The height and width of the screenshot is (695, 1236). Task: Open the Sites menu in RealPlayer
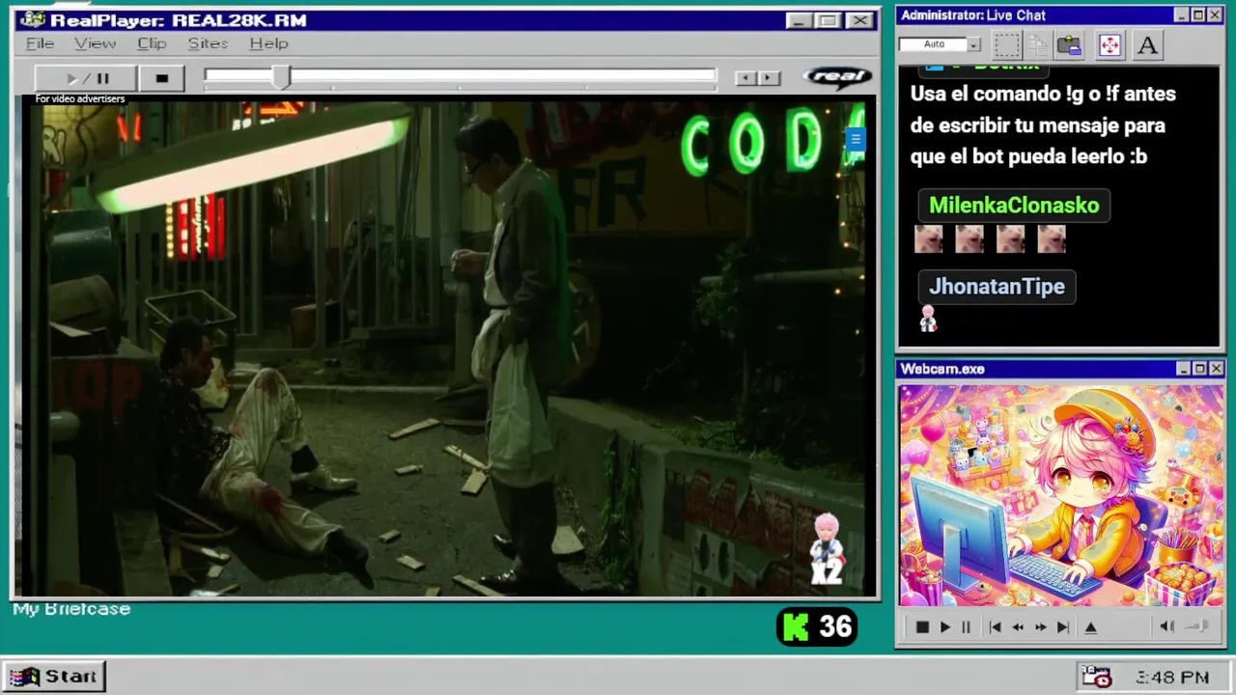[208, 43]
